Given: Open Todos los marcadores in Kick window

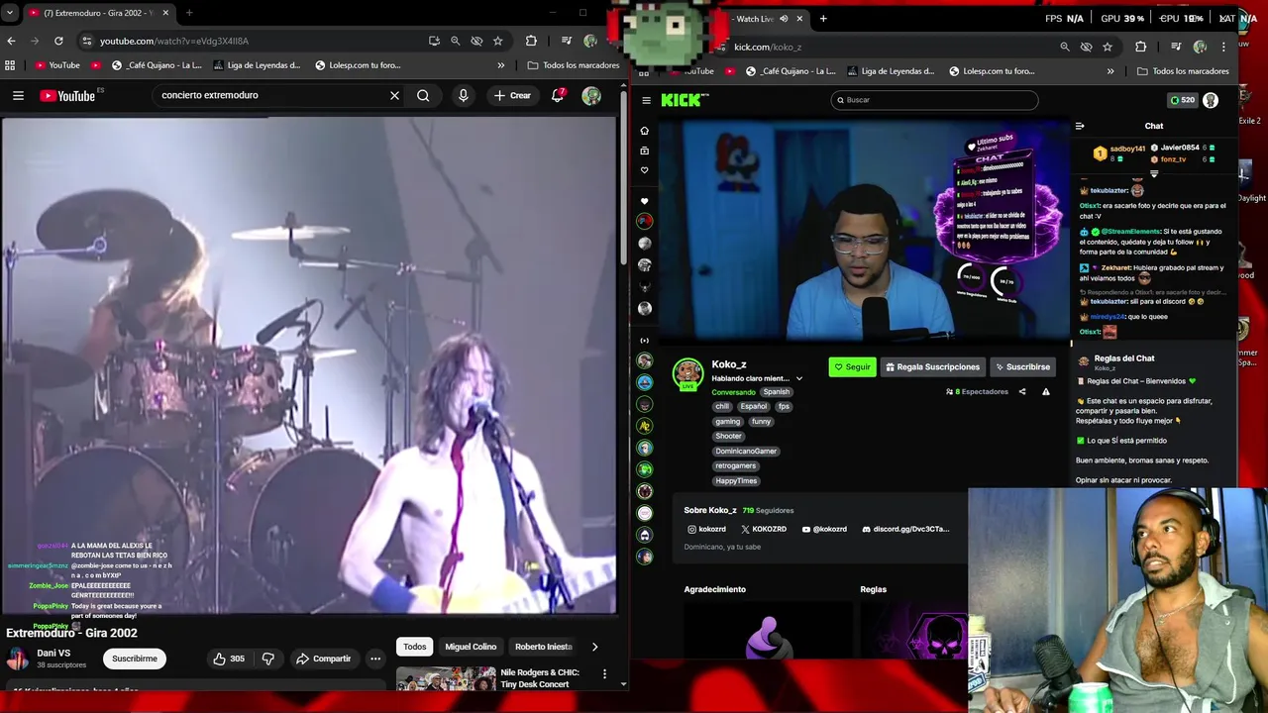Looking at the screenshot, I should click(1183, 71).
